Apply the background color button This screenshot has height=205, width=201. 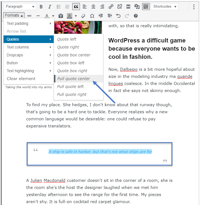[x=70, y=16]
